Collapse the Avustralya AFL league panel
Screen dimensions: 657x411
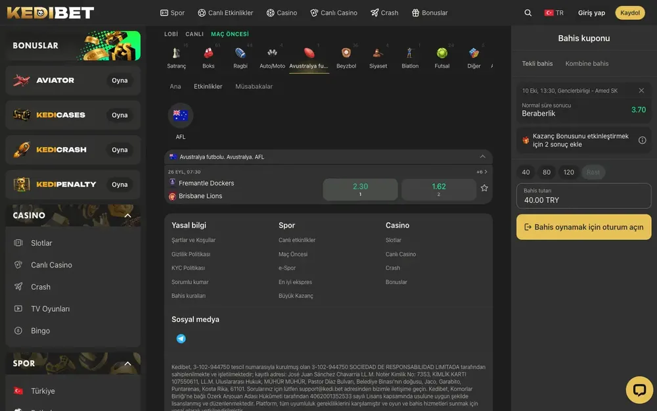pos(483,157)
